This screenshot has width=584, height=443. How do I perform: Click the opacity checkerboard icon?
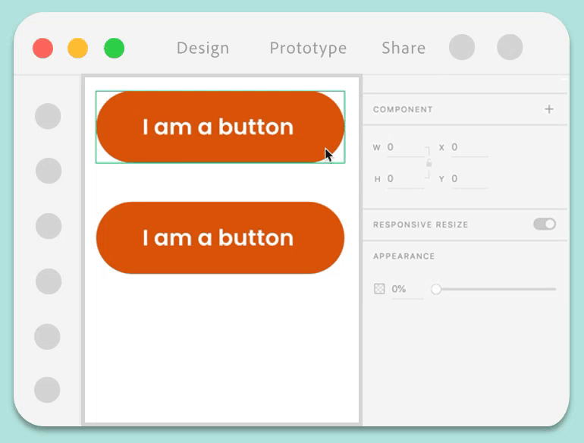pos(379,289)
